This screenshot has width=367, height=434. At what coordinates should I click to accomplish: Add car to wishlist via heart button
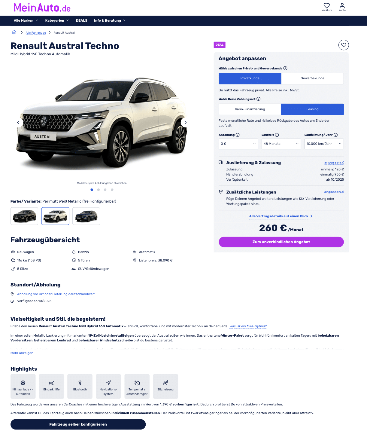[344, 45]
